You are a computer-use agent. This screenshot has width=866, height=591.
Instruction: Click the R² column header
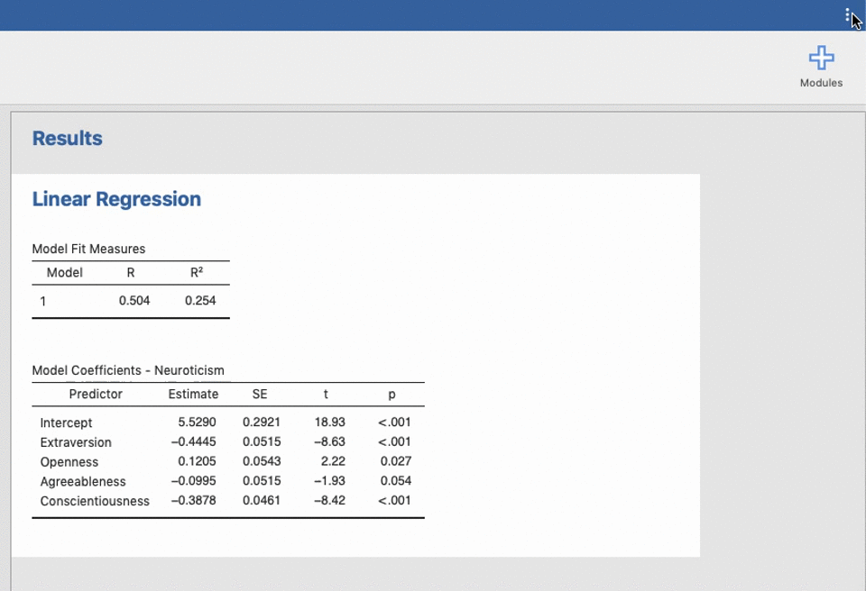197,272
